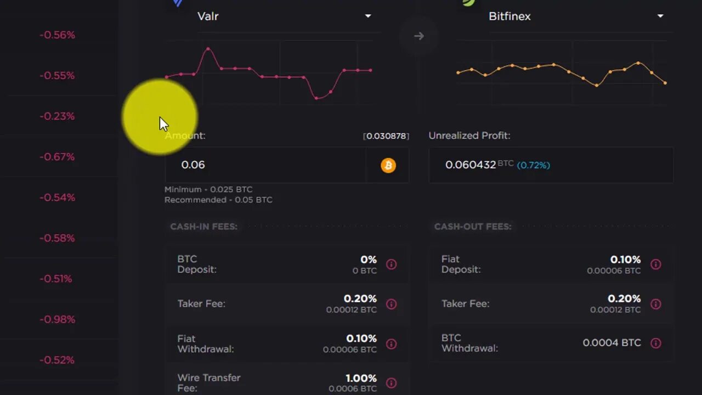
Task: Click the CASH-OUT FEES heading
Action: pyautogui.click(x=473, y=227)
